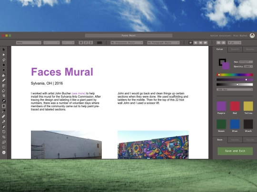Viewport: 257px width, 192px height.
Task: Select the white direct selection arrow tool
Action: [x=4, y=55]
